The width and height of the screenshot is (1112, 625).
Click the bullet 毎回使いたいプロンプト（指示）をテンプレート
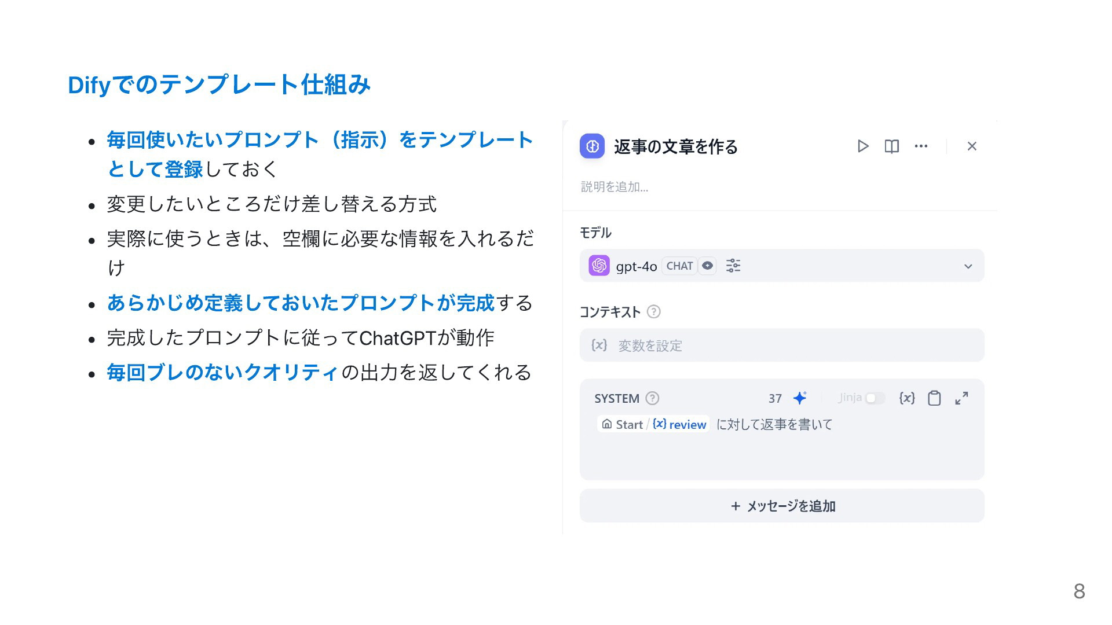coord(320,139)
